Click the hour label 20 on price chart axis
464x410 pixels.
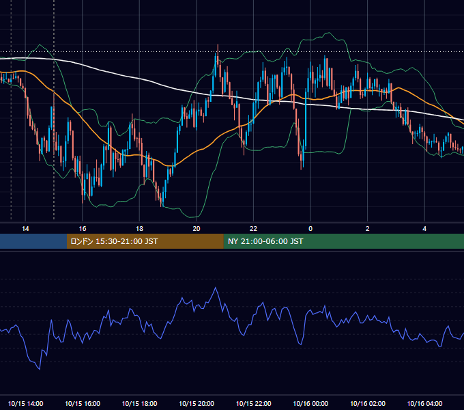(x=197, y=229)
